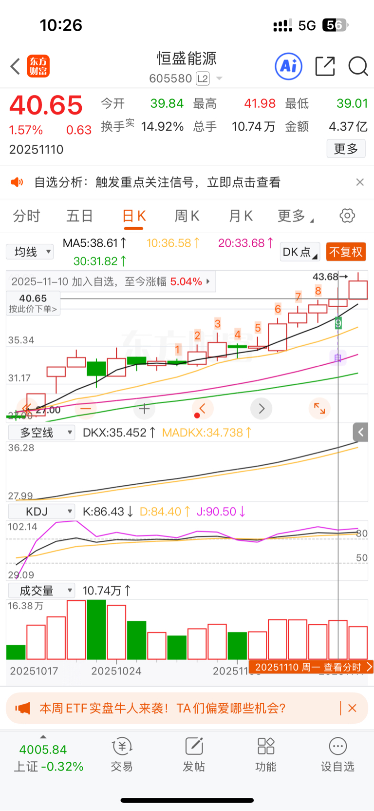Open the search magnifier icon
The width and height of the screenshot is (374, 811).
point(358,66)
